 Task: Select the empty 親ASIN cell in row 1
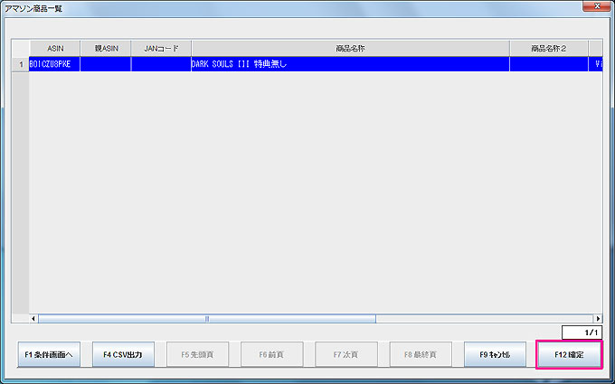pyautogui.click(x=106, y=64)
